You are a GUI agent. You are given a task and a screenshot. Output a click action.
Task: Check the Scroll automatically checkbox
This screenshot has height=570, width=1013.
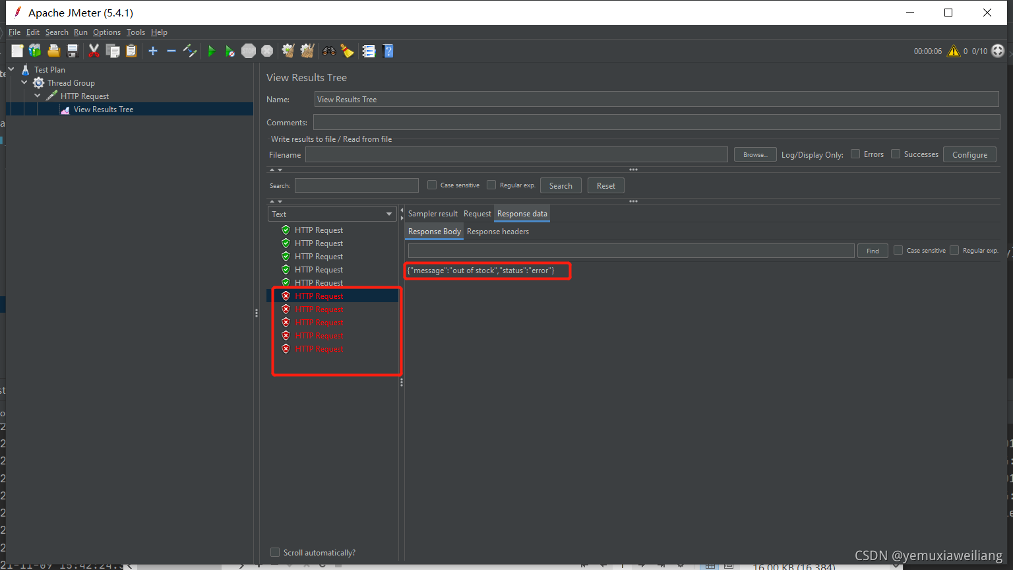point(275,552)
